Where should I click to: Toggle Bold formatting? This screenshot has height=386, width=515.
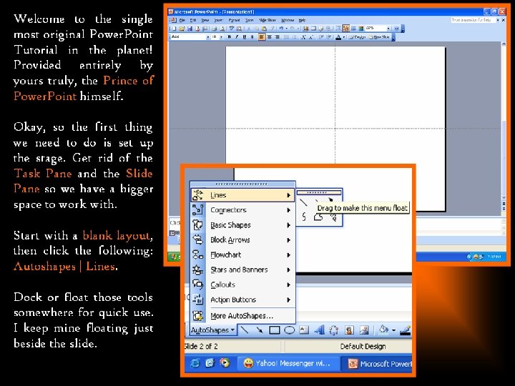click(x=230, y=37)
